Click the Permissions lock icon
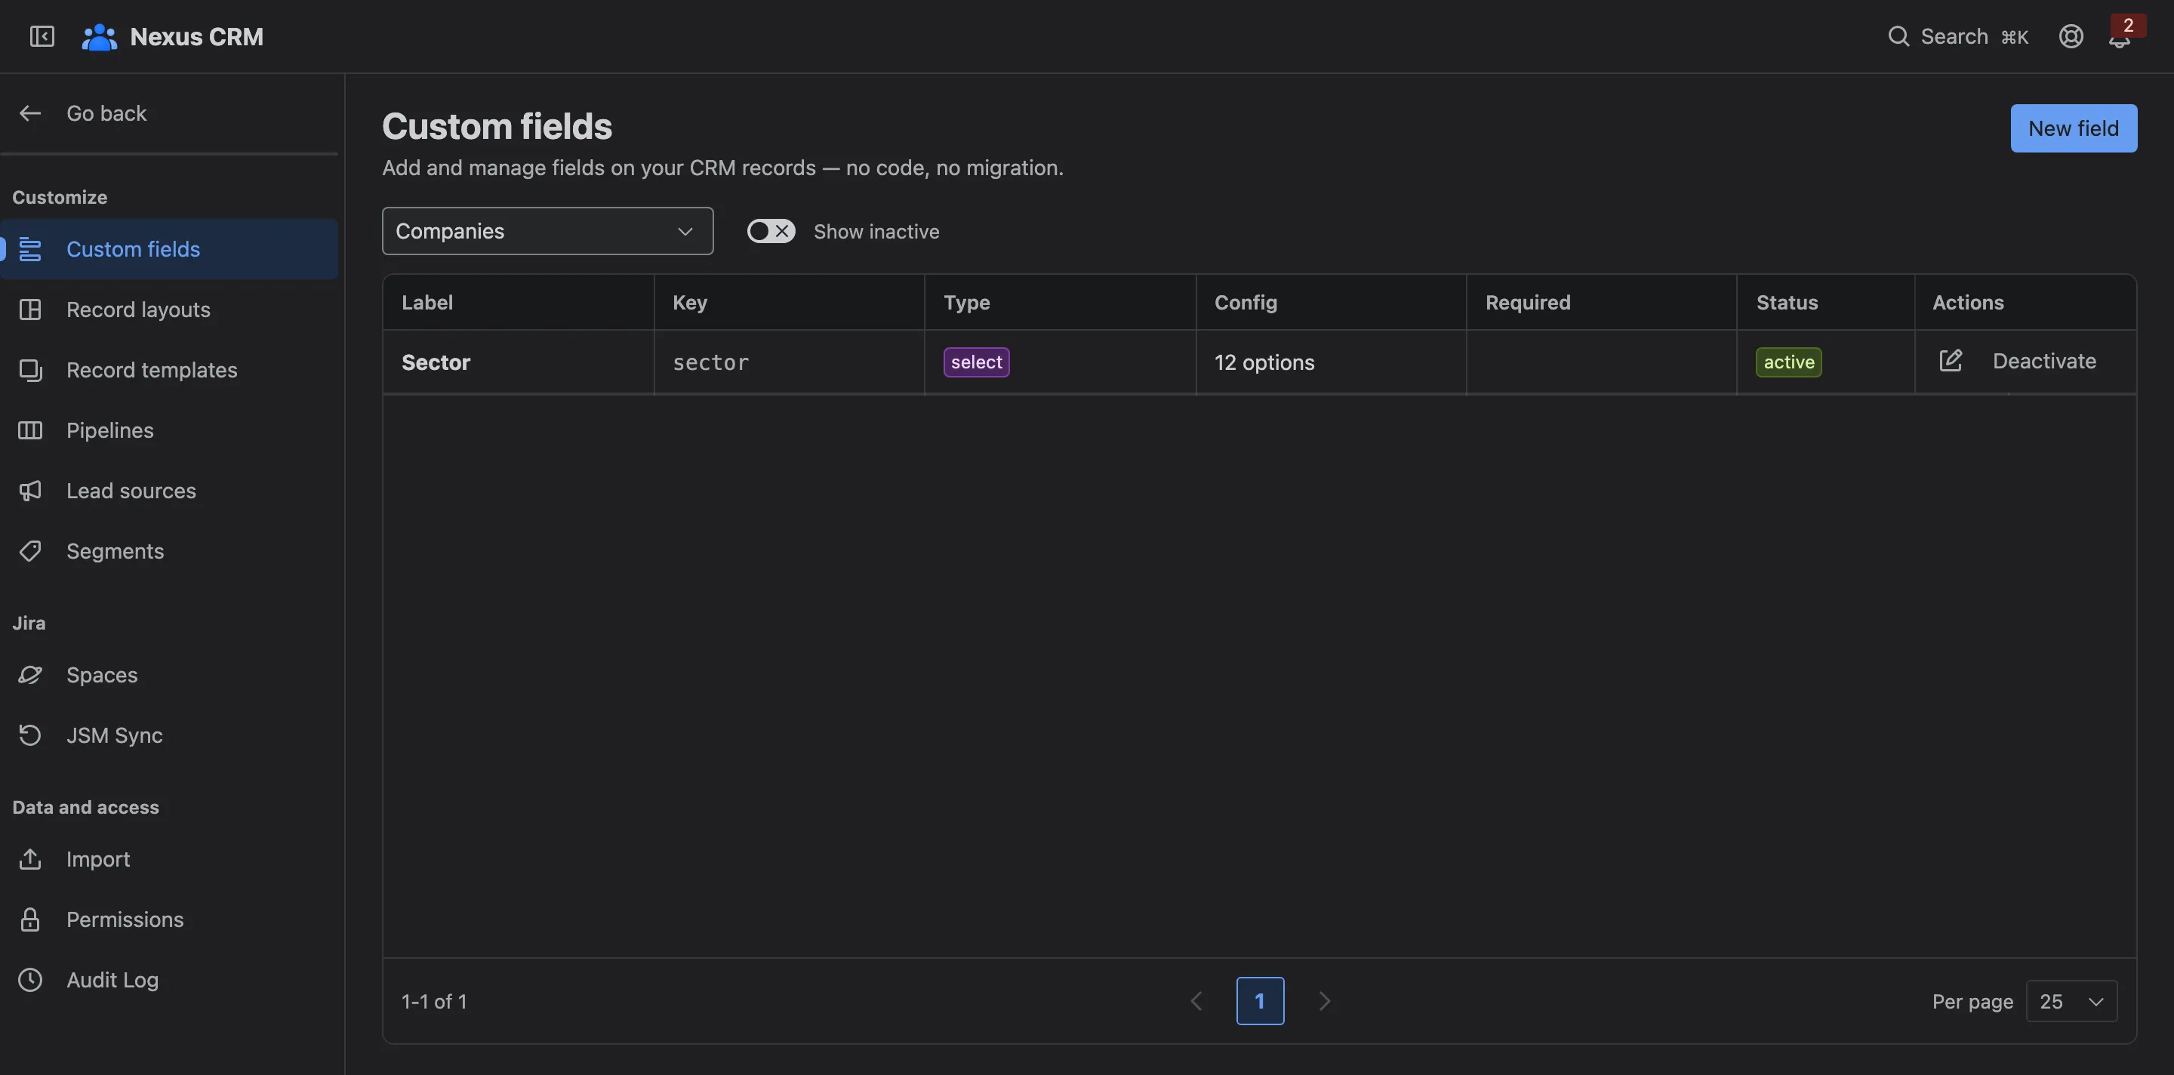This screenshot has width=2174, height=1075. (30, 919)
